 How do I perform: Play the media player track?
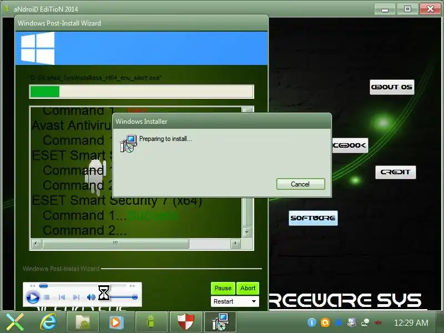click(x=33, y=297)
